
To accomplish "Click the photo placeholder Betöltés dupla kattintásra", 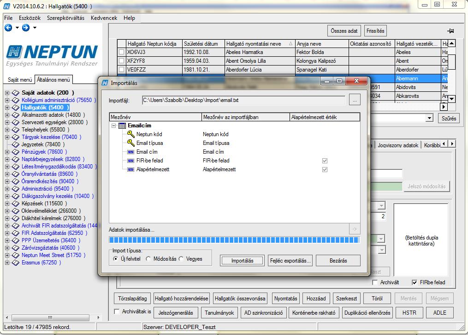I will pyautogui.click(x=421, y=240).
